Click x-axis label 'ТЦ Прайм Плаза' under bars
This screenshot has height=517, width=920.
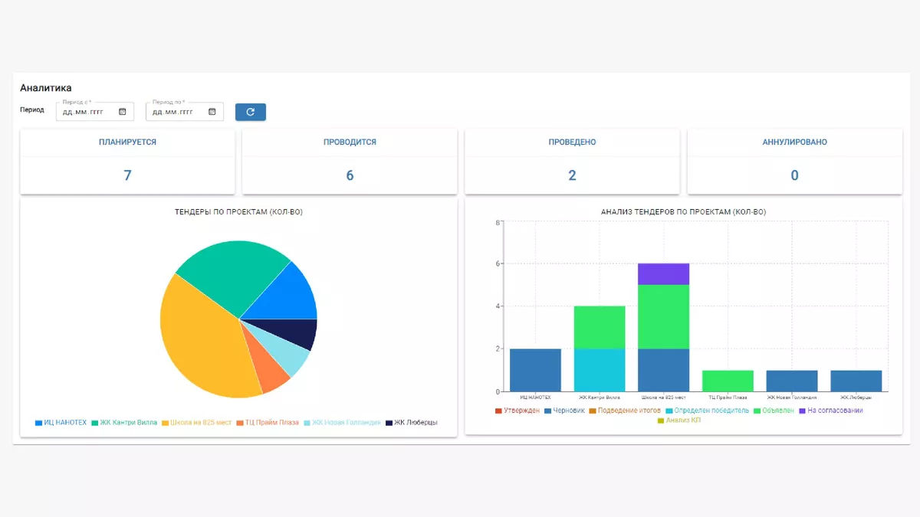pos(728,398)
